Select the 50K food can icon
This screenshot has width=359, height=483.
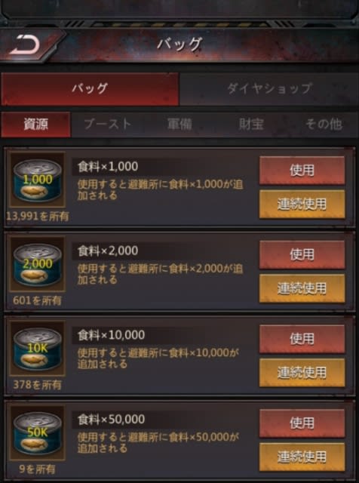(x=38, y=432)
